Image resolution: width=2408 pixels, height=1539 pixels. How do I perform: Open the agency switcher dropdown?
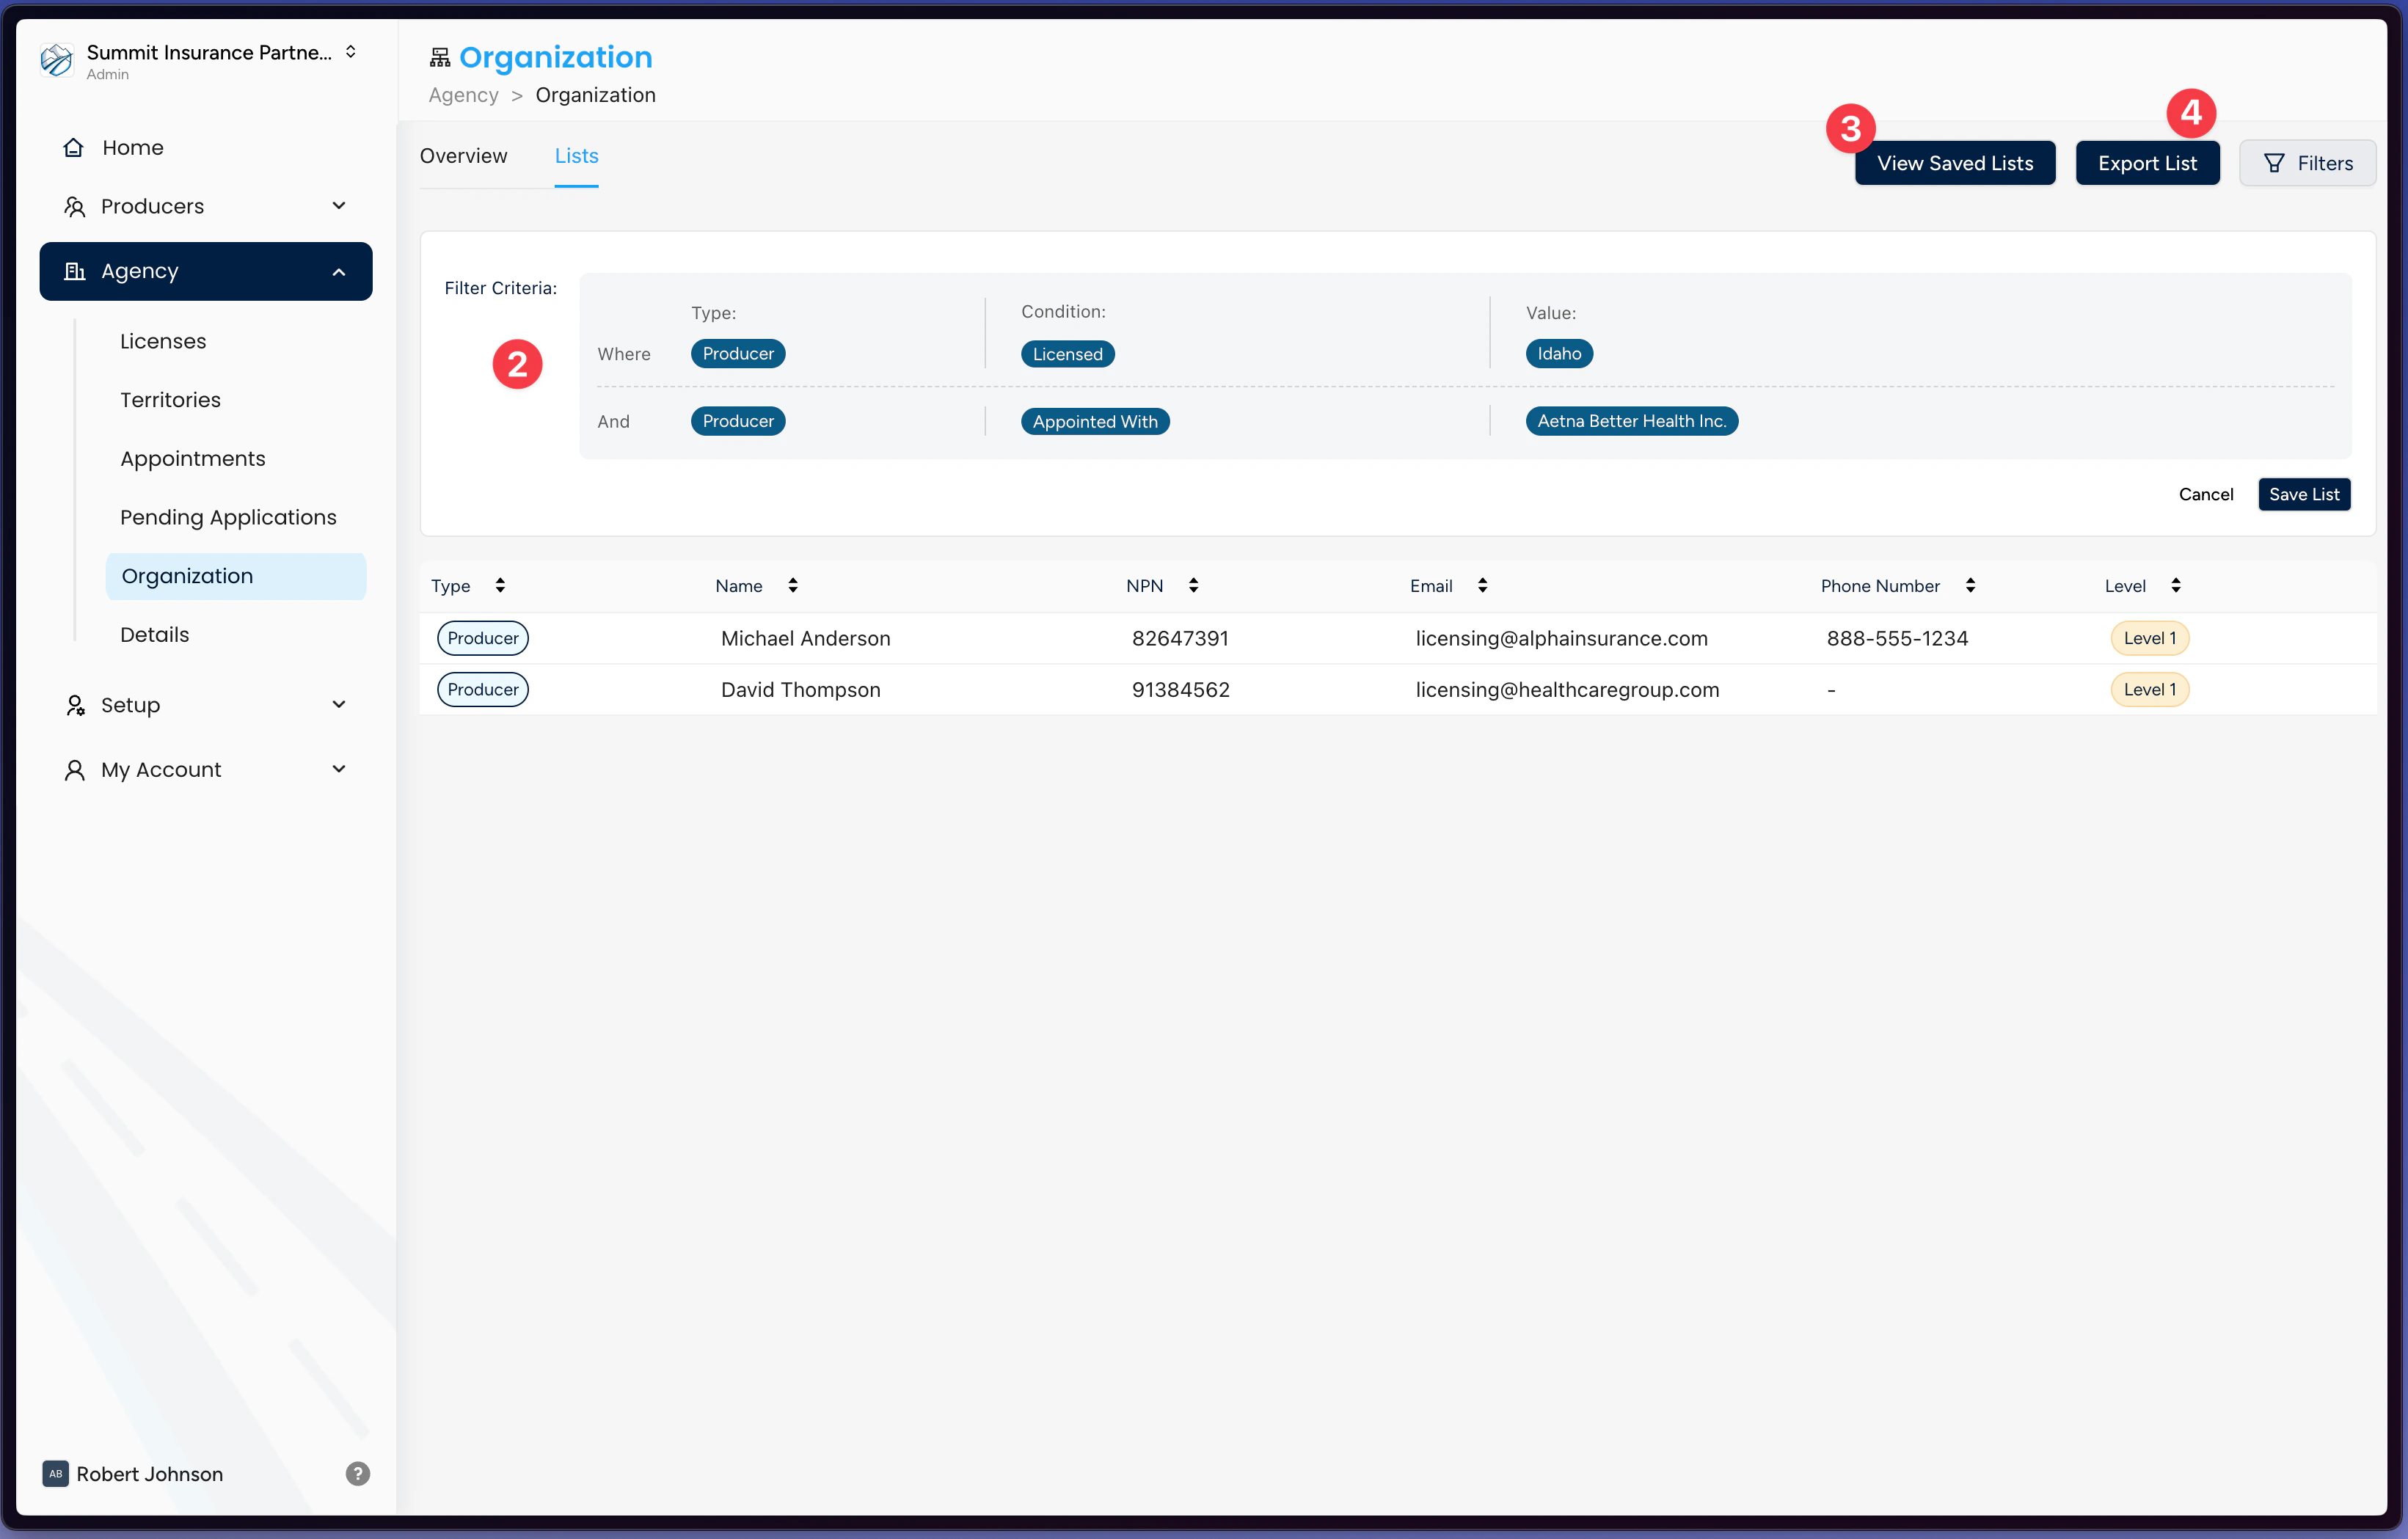[351, 52]
